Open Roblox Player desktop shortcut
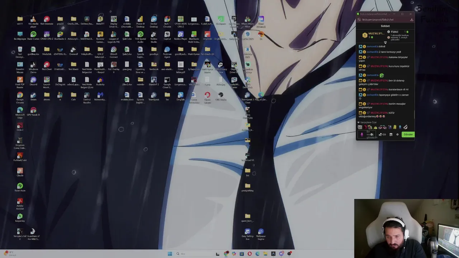The height and width of the screenshot is (258, 459). (180, 36)
